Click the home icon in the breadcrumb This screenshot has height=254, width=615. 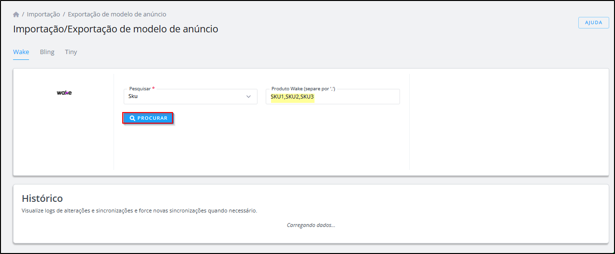16,14
